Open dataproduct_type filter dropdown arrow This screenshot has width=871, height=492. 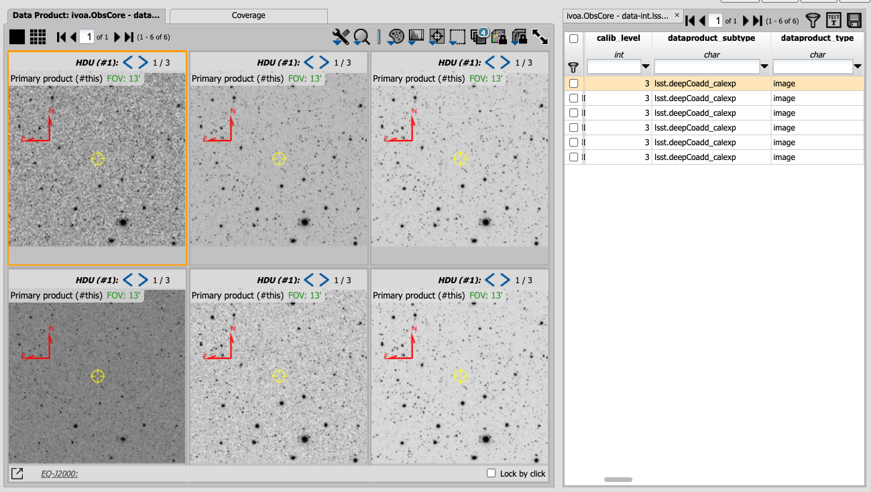(x=858, y=67)
